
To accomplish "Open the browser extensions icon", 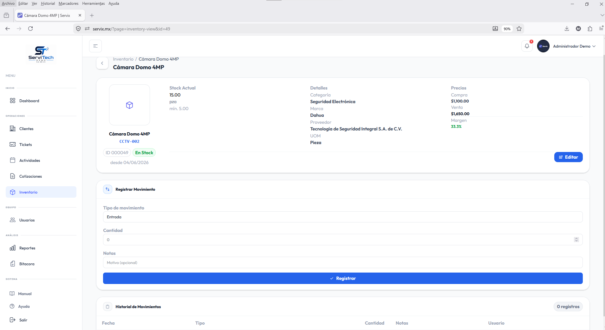I will coord(590,29).
